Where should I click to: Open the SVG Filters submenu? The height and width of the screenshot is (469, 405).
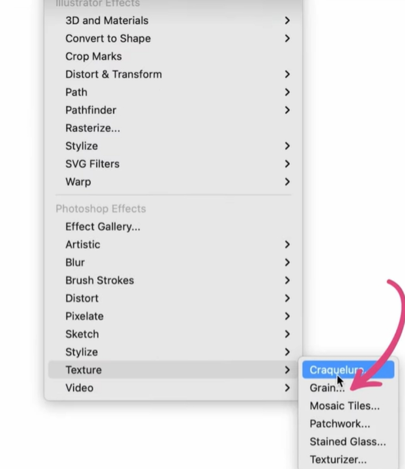92,164
